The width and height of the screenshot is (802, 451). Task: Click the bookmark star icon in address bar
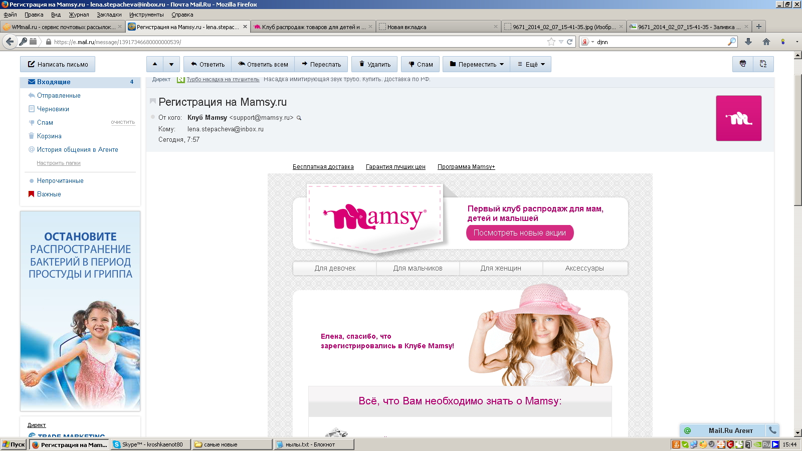click(x=551, y=42)
